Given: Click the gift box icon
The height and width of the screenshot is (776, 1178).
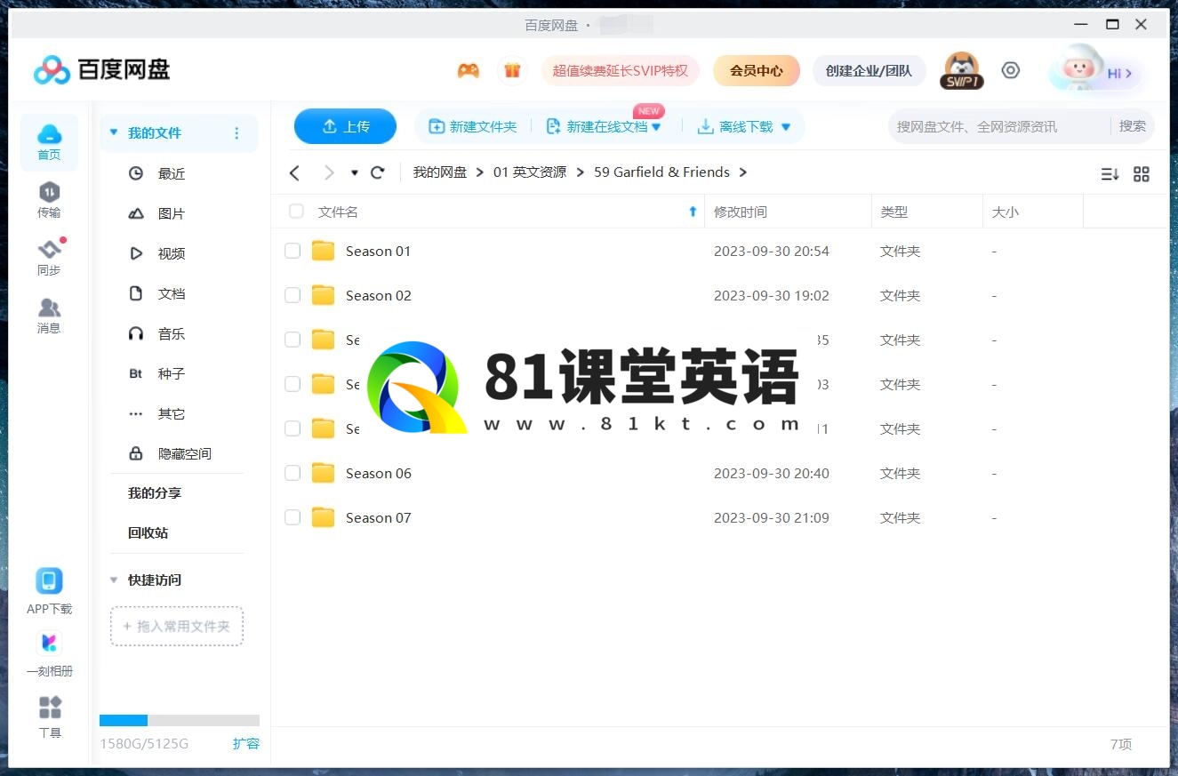Looking at the screenshot, I should tap(512, 71).
